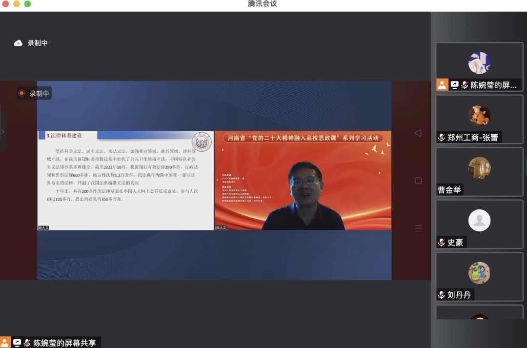
Task: Click the cloud recording icon
Action: (18, 43)
